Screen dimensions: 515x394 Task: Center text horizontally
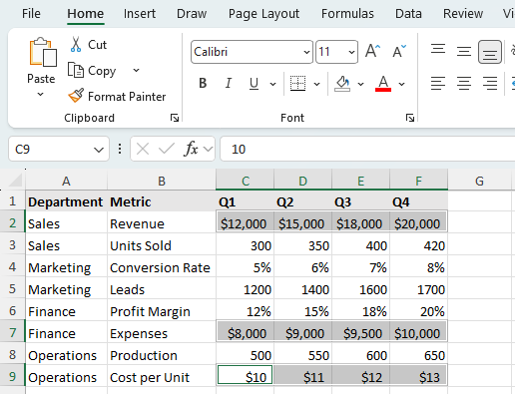tap(464, 83)
